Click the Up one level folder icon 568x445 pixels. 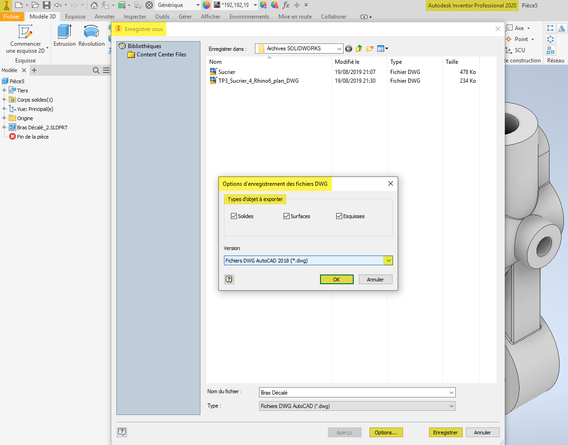coord(359,49)
